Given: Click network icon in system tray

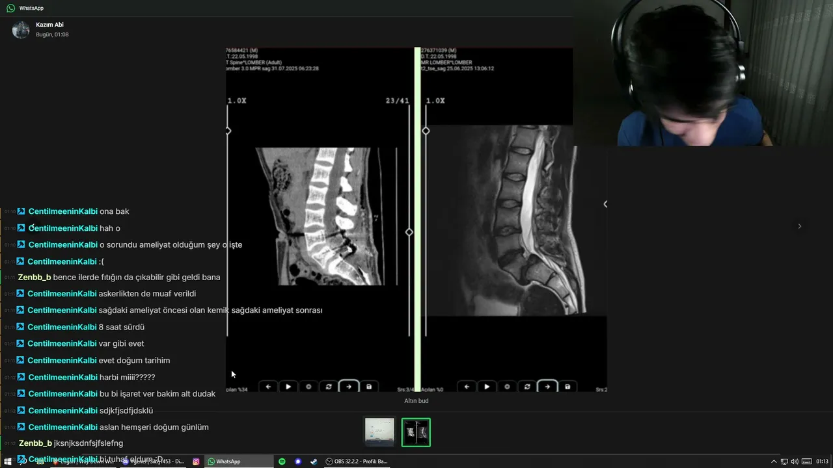Looking at the screenshot, I should click(784, 461).
